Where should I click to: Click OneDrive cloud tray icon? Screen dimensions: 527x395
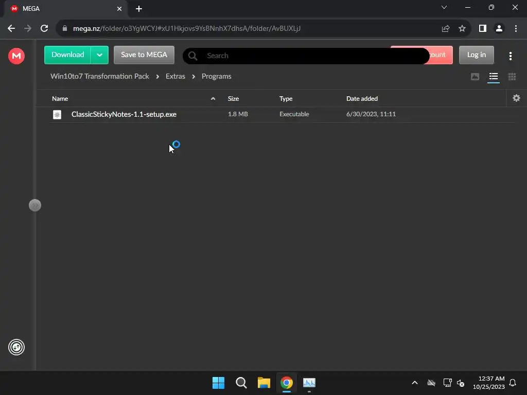(431, 383)
